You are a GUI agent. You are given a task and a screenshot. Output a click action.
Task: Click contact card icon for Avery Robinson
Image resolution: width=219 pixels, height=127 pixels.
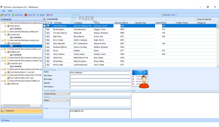pos(48,26)
